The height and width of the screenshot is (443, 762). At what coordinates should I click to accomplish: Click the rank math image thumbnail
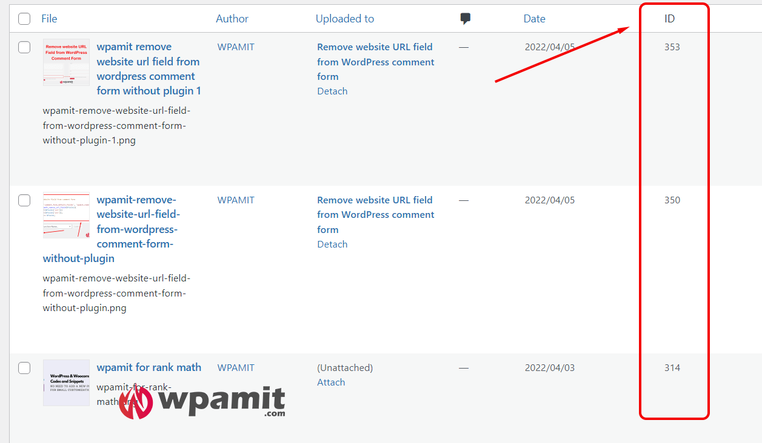point(66,383)
